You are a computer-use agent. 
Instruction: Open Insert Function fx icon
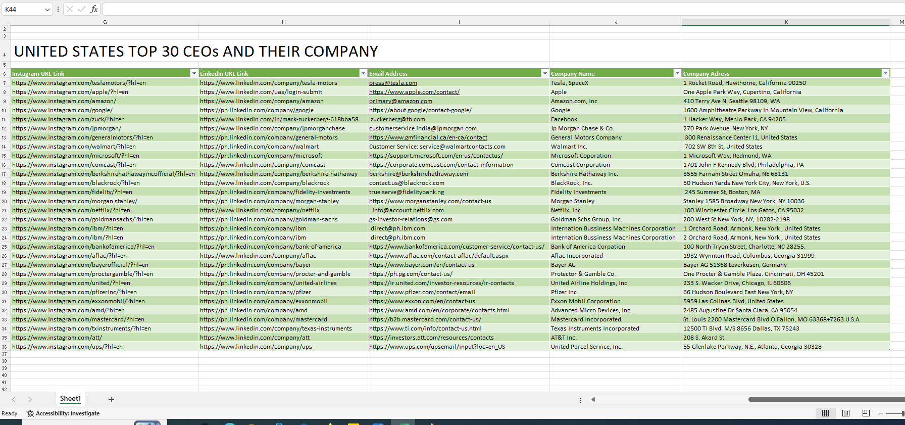(94, 9)
